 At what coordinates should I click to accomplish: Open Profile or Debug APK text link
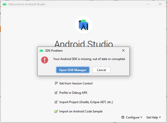click(x=73, y=93)
